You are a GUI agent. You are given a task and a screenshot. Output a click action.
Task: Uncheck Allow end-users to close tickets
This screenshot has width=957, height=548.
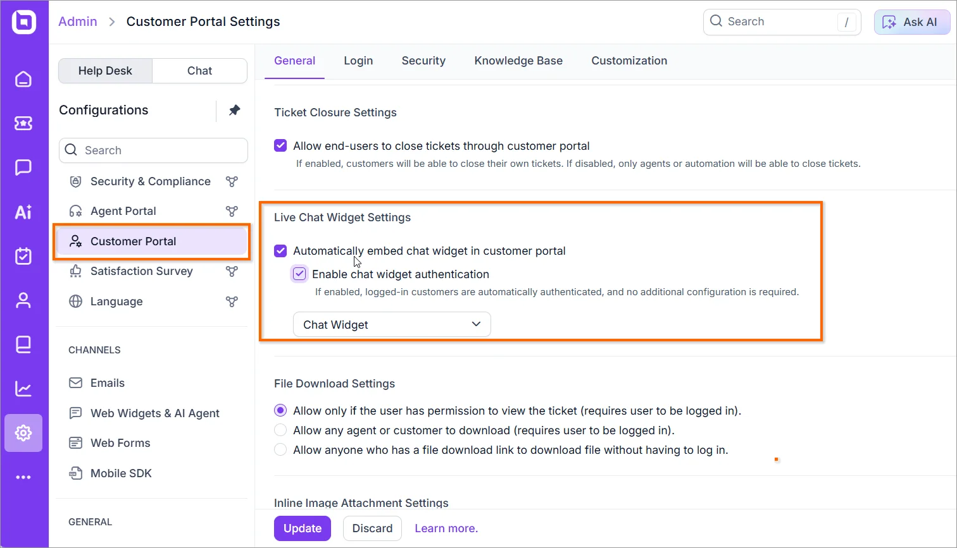click(x=280, y=146)
